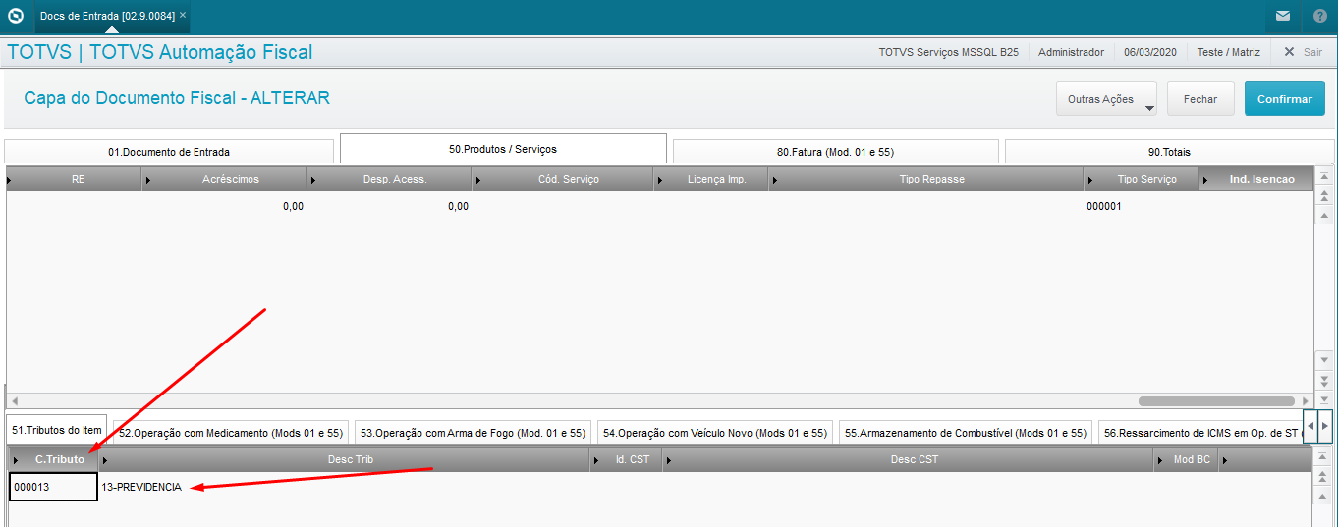The width and height of the screenshot is (1338, 527).
Task: Click single up arrow of upper grid scrollbar
Action: (x=1324, y=216)
